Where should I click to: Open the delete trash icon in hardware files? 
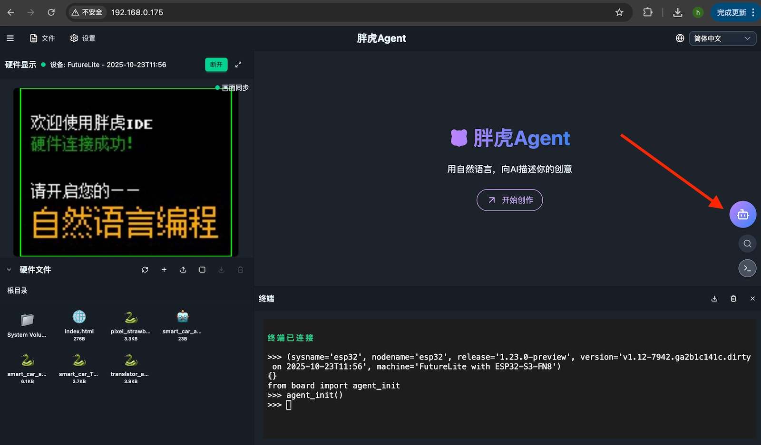click(241, 269)
